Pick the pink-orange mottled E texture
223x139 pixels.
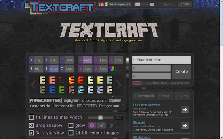pos(71,90)
